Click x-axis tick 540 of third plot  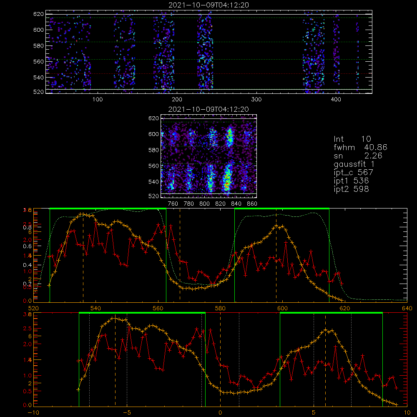(96, 309)
